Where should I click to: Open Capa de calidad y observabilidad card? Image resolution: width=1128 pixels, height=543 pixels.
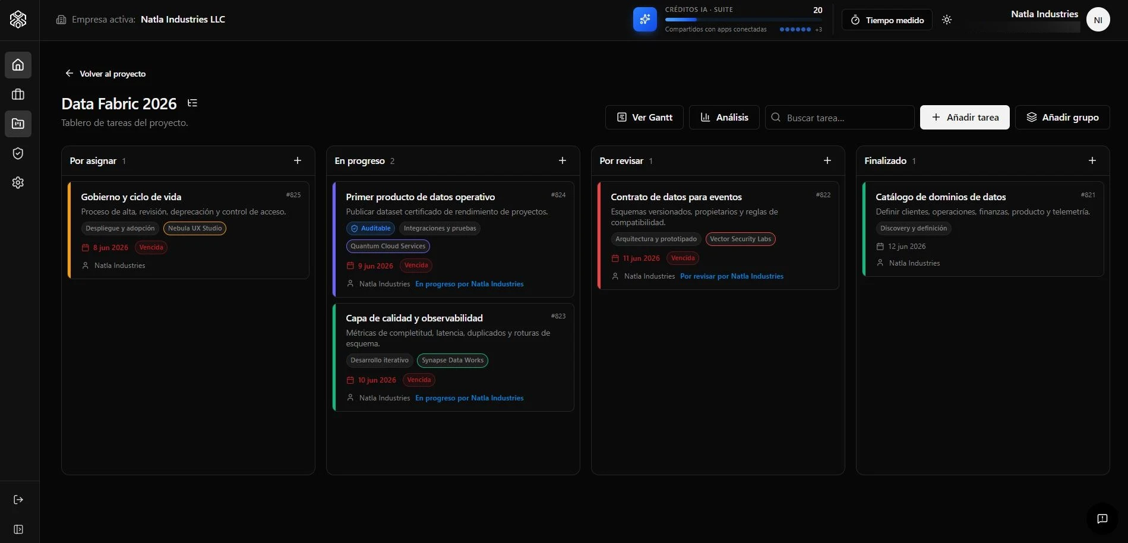[x=453, y=357]
